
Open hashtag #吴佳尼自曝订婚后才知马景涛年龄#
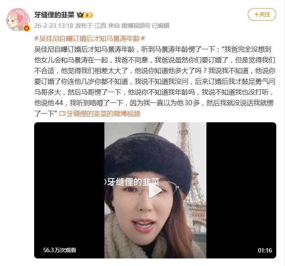tap(90, 39)
